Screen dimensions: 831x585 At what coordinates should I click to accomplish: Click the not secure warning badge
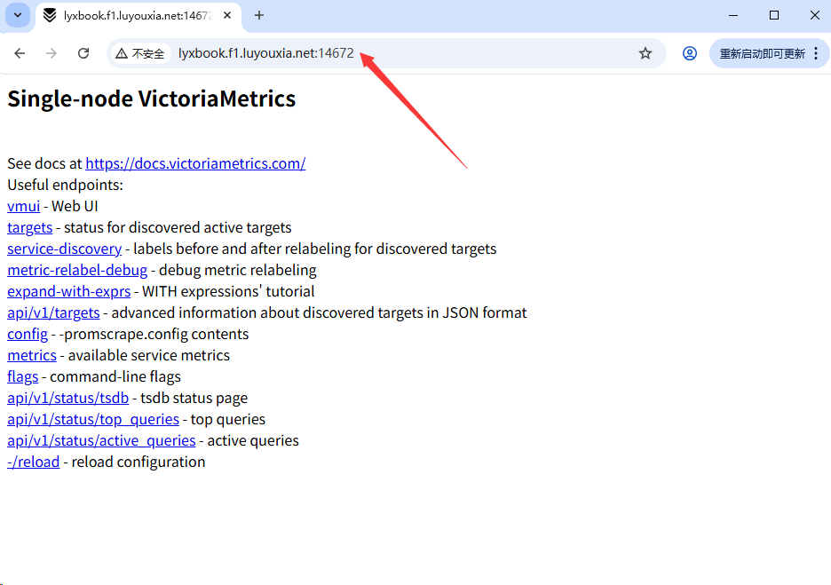click(140, 53)
